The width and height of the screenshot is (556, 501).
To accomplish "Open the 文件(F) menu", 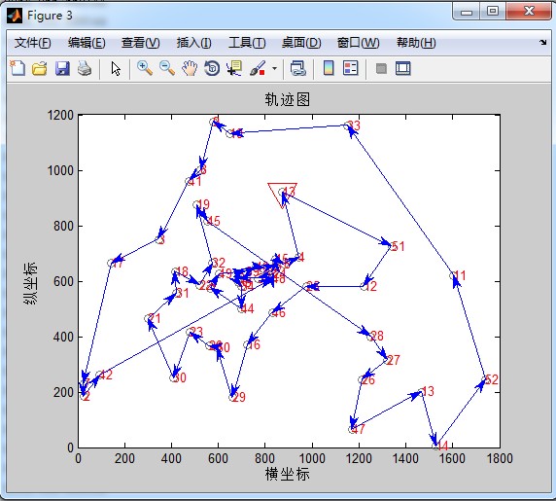I will click(x=33, y=43).
